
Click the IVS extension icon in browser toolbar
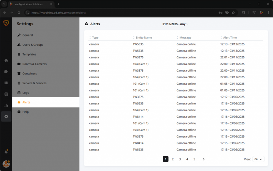(x=261, y=13)
